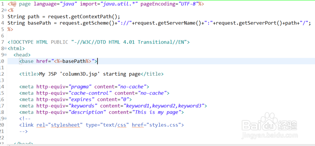The image size is (315, 146).
Task: Click the --> comment closer on line 21
Action: click(x=24, y=131)
